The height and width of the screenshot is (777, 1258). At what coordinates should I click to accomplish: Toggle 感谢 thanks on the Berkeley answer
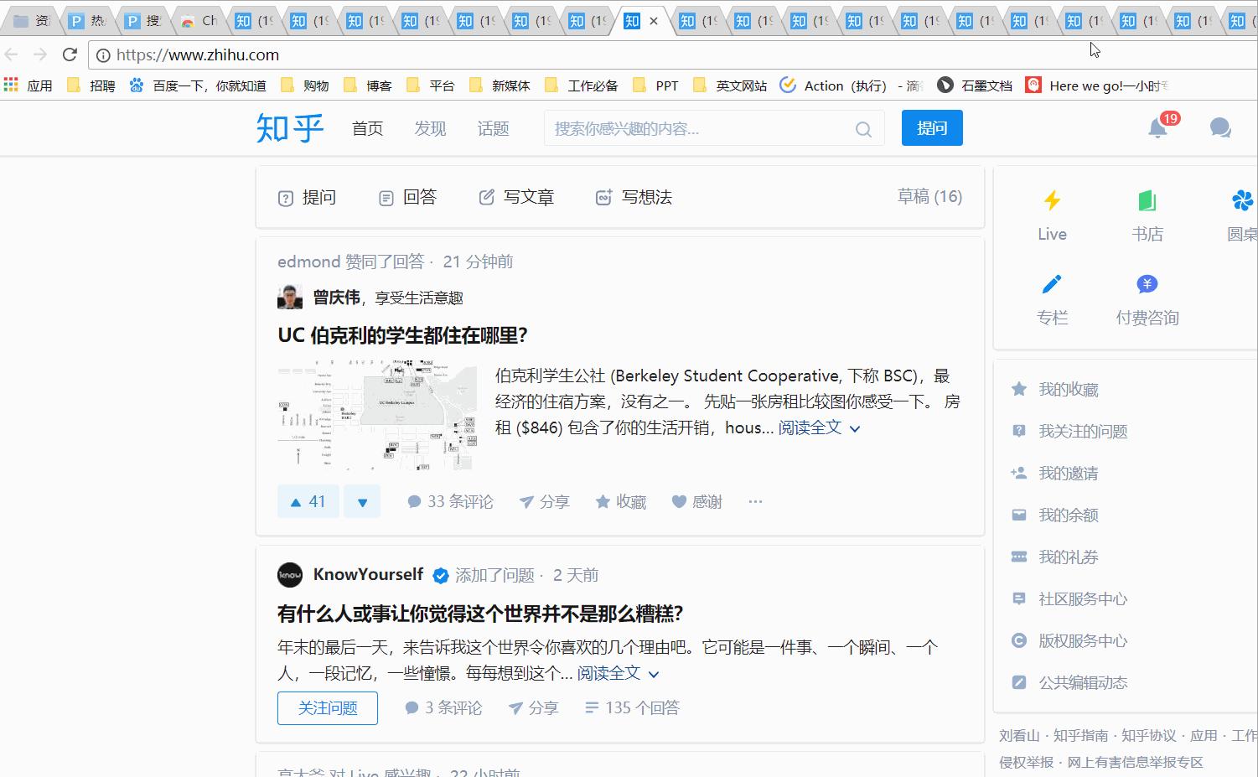696,501
